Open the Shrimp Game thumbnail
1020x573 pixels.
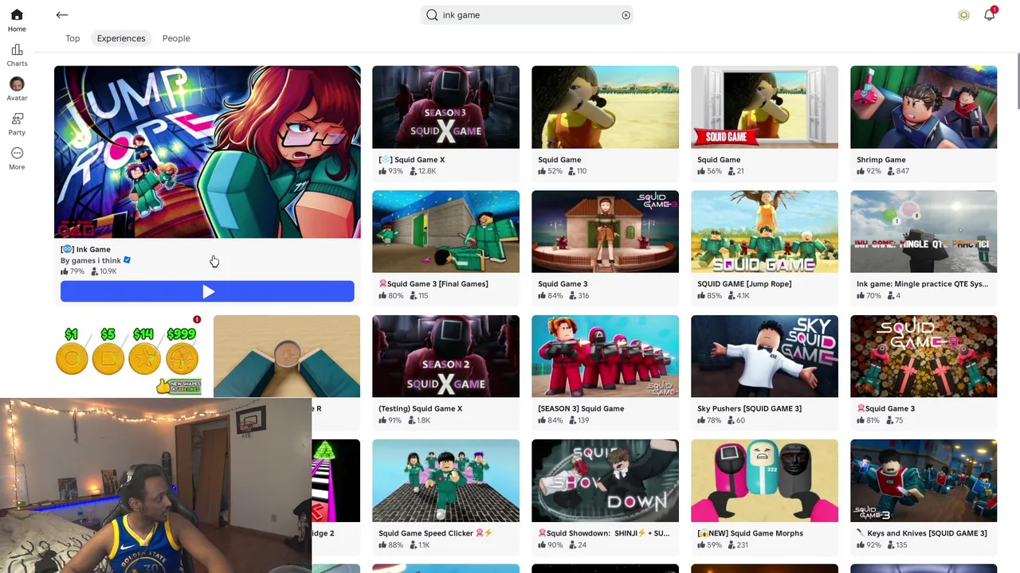click(x=924, y=107)
